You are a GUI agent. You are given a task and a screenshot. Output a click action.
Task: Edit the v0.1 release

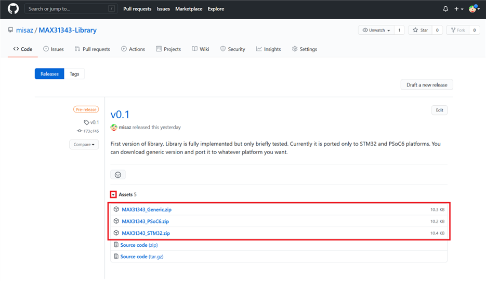coord(439,110)
